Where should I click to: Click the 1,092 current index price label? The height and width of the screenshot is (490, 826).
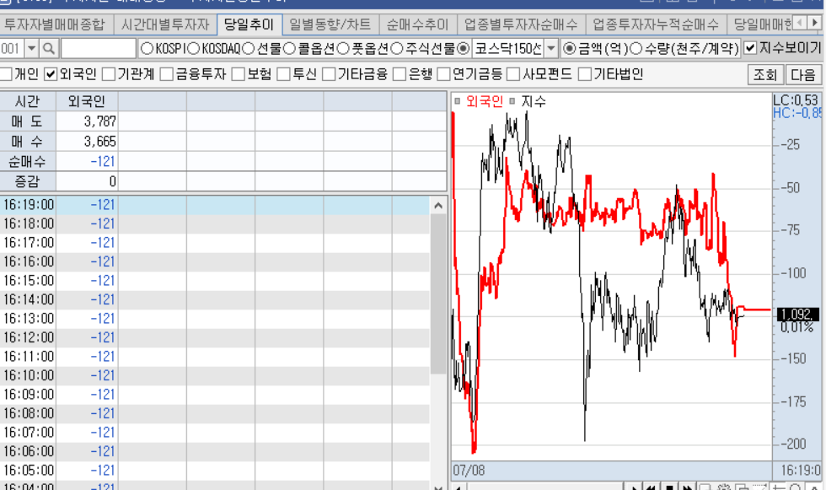coord(797,315)
